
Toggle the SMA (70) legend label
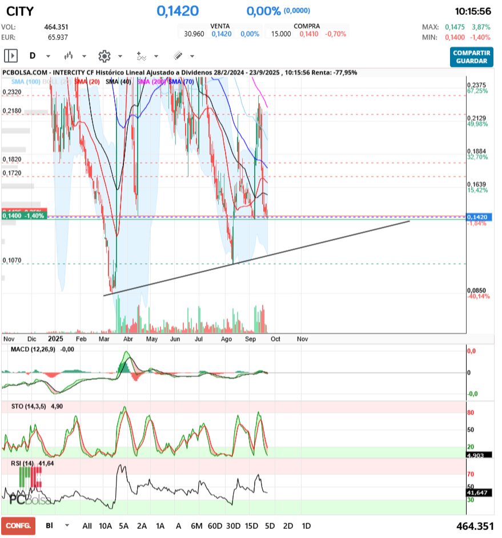181,82
